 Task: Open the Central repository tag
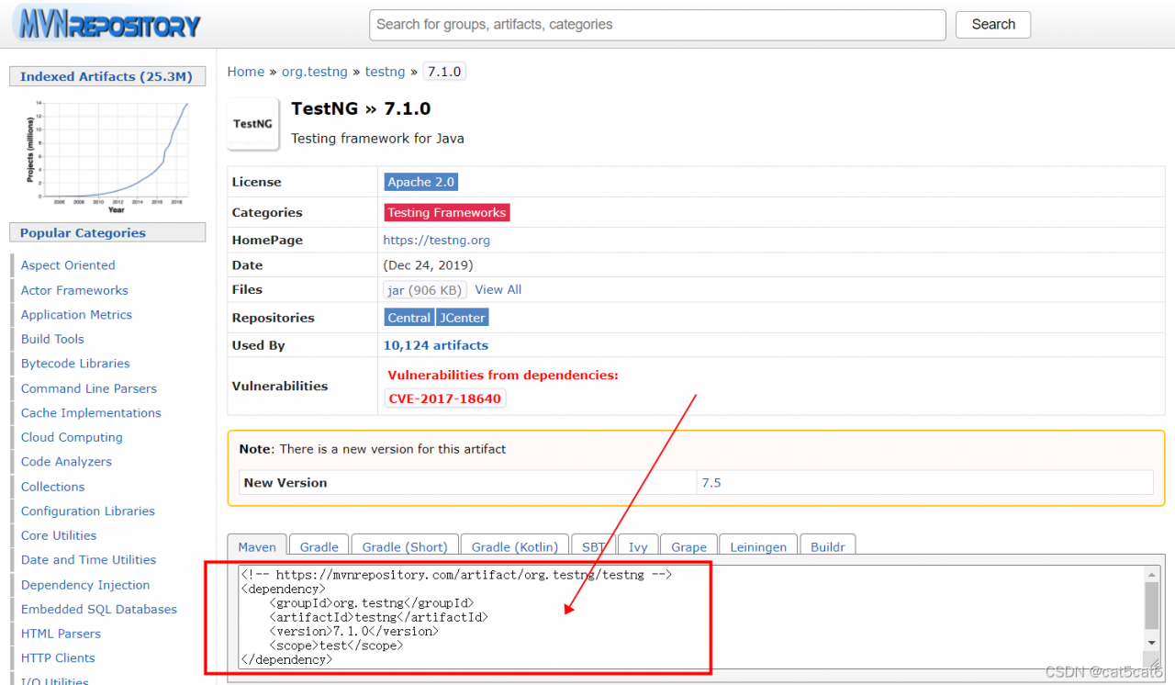tap(409, 318)
